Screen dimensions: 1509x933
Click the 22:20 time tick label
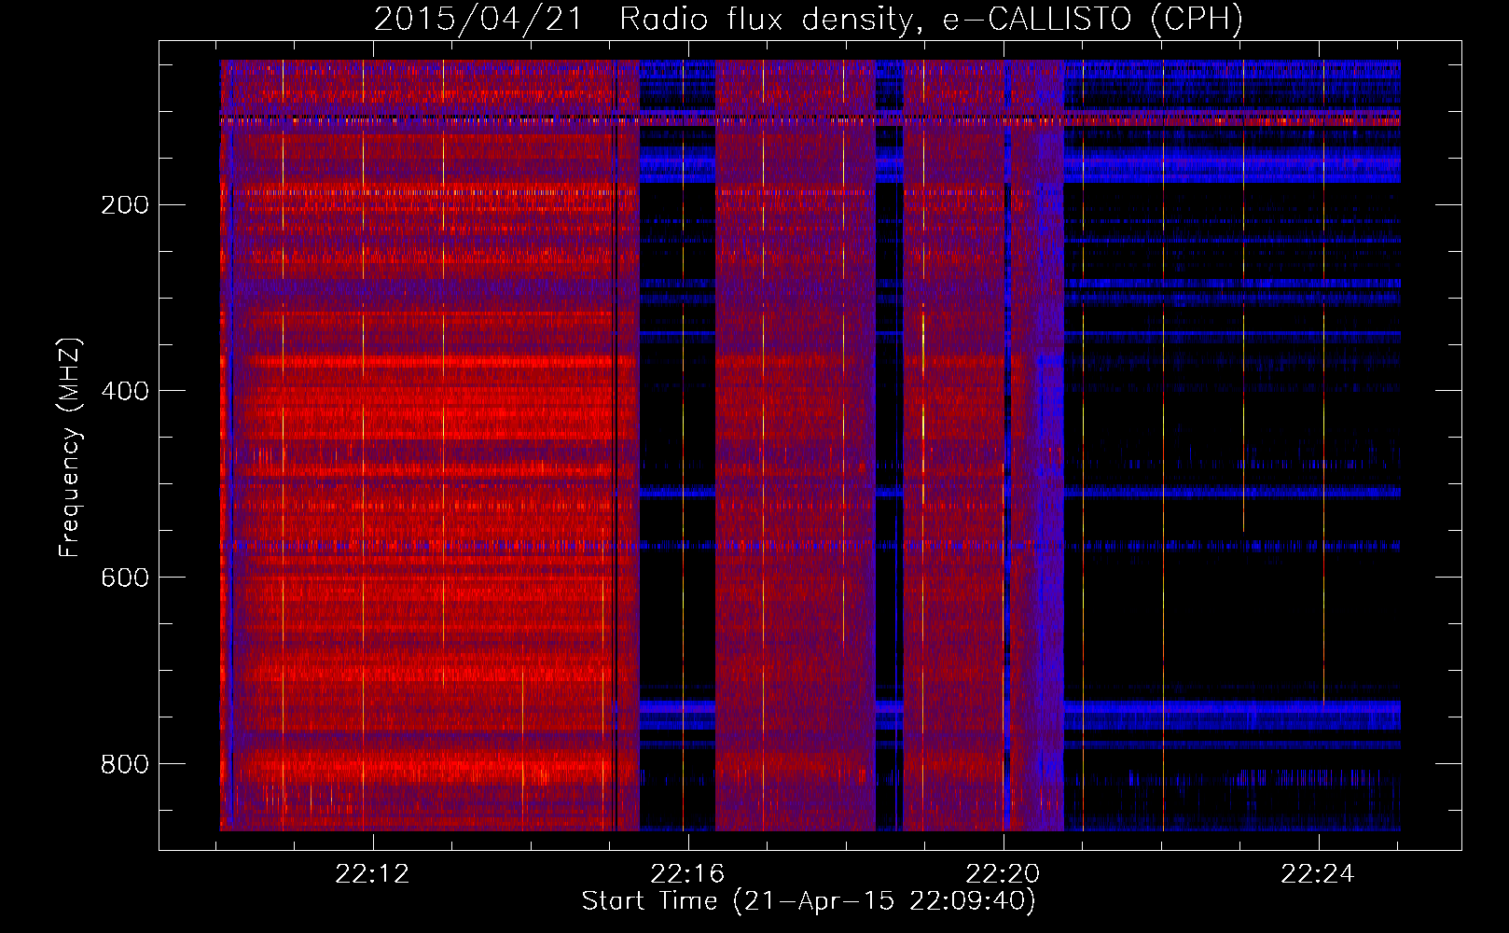pyautogui.click(x=1003, y=874)
